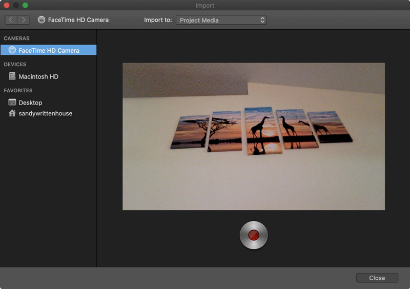Screen dimensions: 410x289
Task: Click the live camera preview image
Action: 253,136
